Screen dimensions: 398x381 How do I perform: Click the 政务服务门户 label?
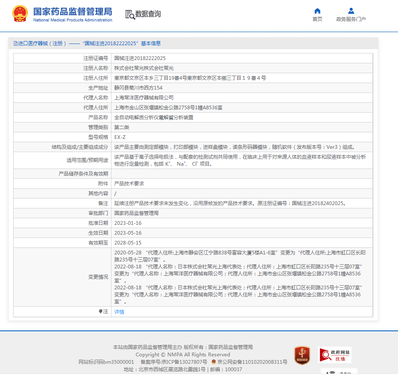pyautogui.click(x=351, y=19)
